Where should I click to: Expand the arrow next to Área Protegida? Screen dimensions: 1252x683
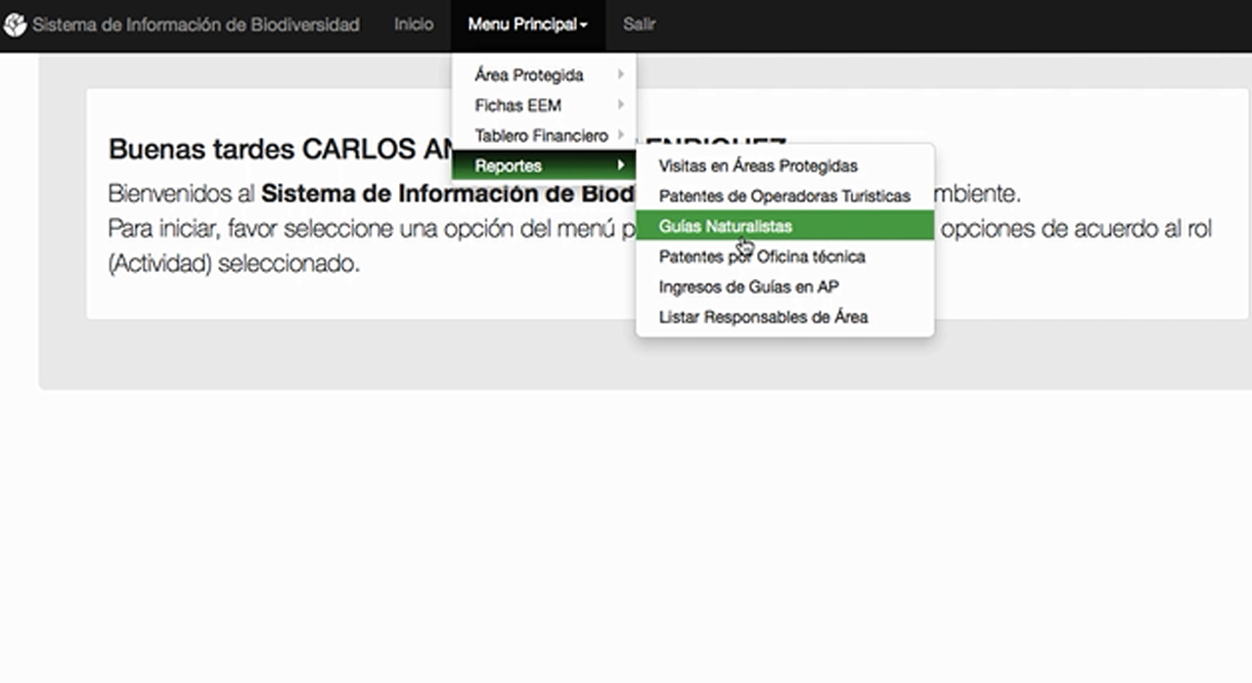tap(620, 74)
